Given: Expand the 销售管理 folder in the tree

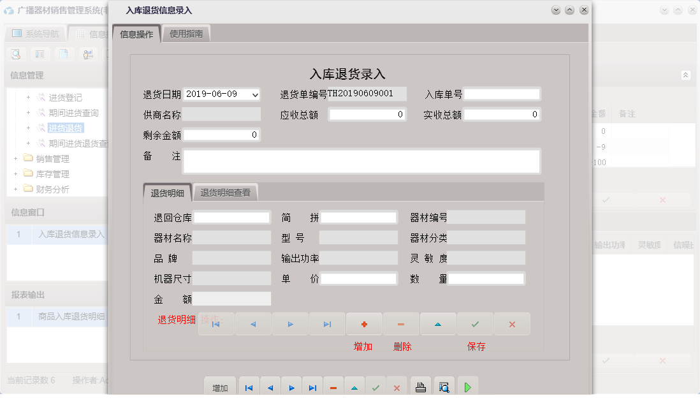Looking at the screenshot, I should click(x=15, y=158).
